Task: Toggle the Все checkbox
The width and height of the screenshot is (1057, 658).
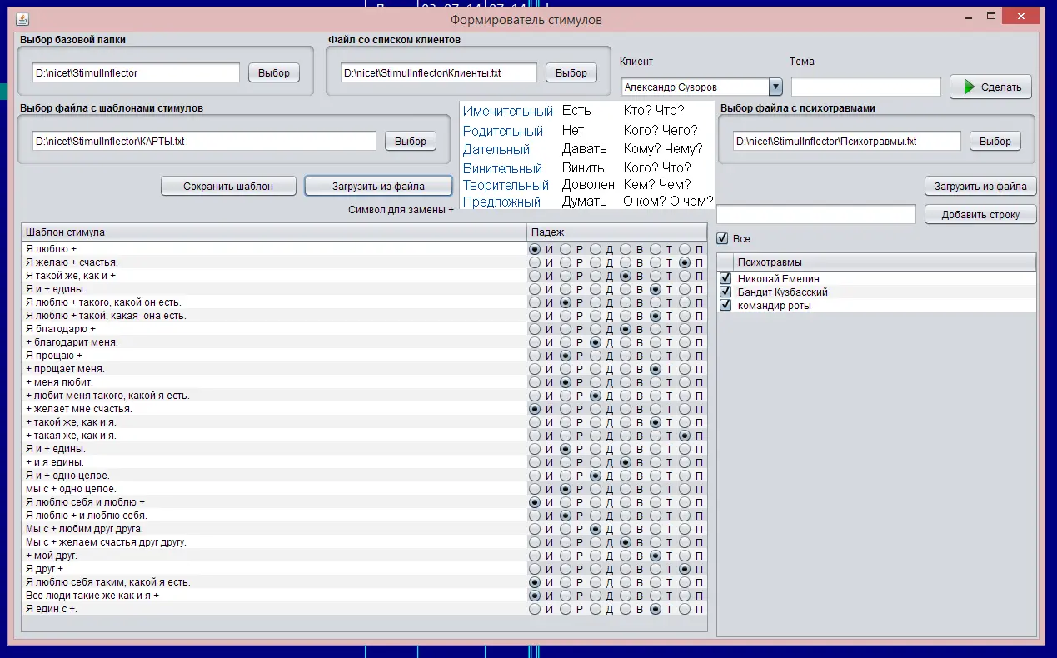Action: 723,238
